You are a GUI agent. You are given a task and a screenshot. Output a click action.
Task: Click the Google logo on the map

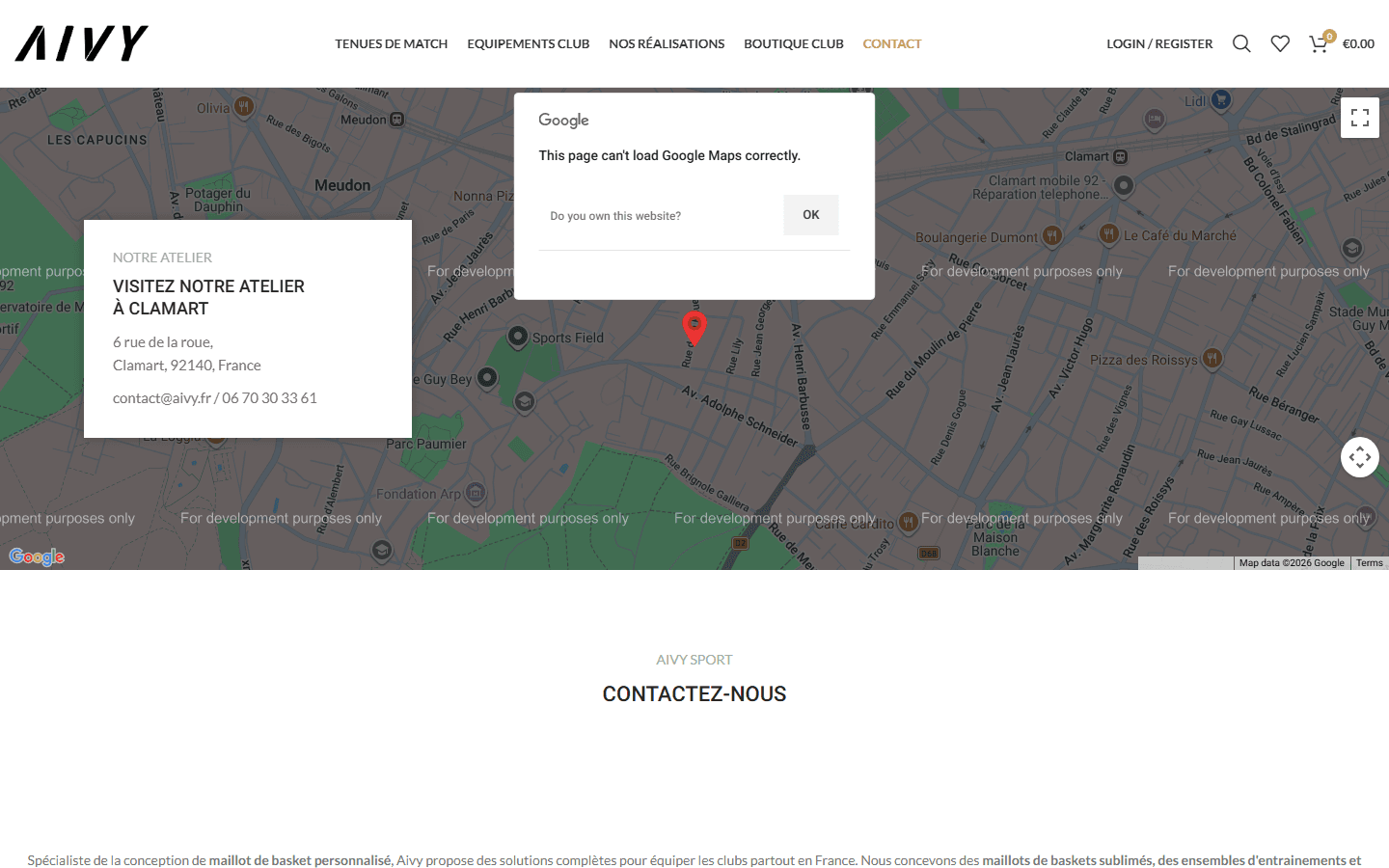pos(37,556)
